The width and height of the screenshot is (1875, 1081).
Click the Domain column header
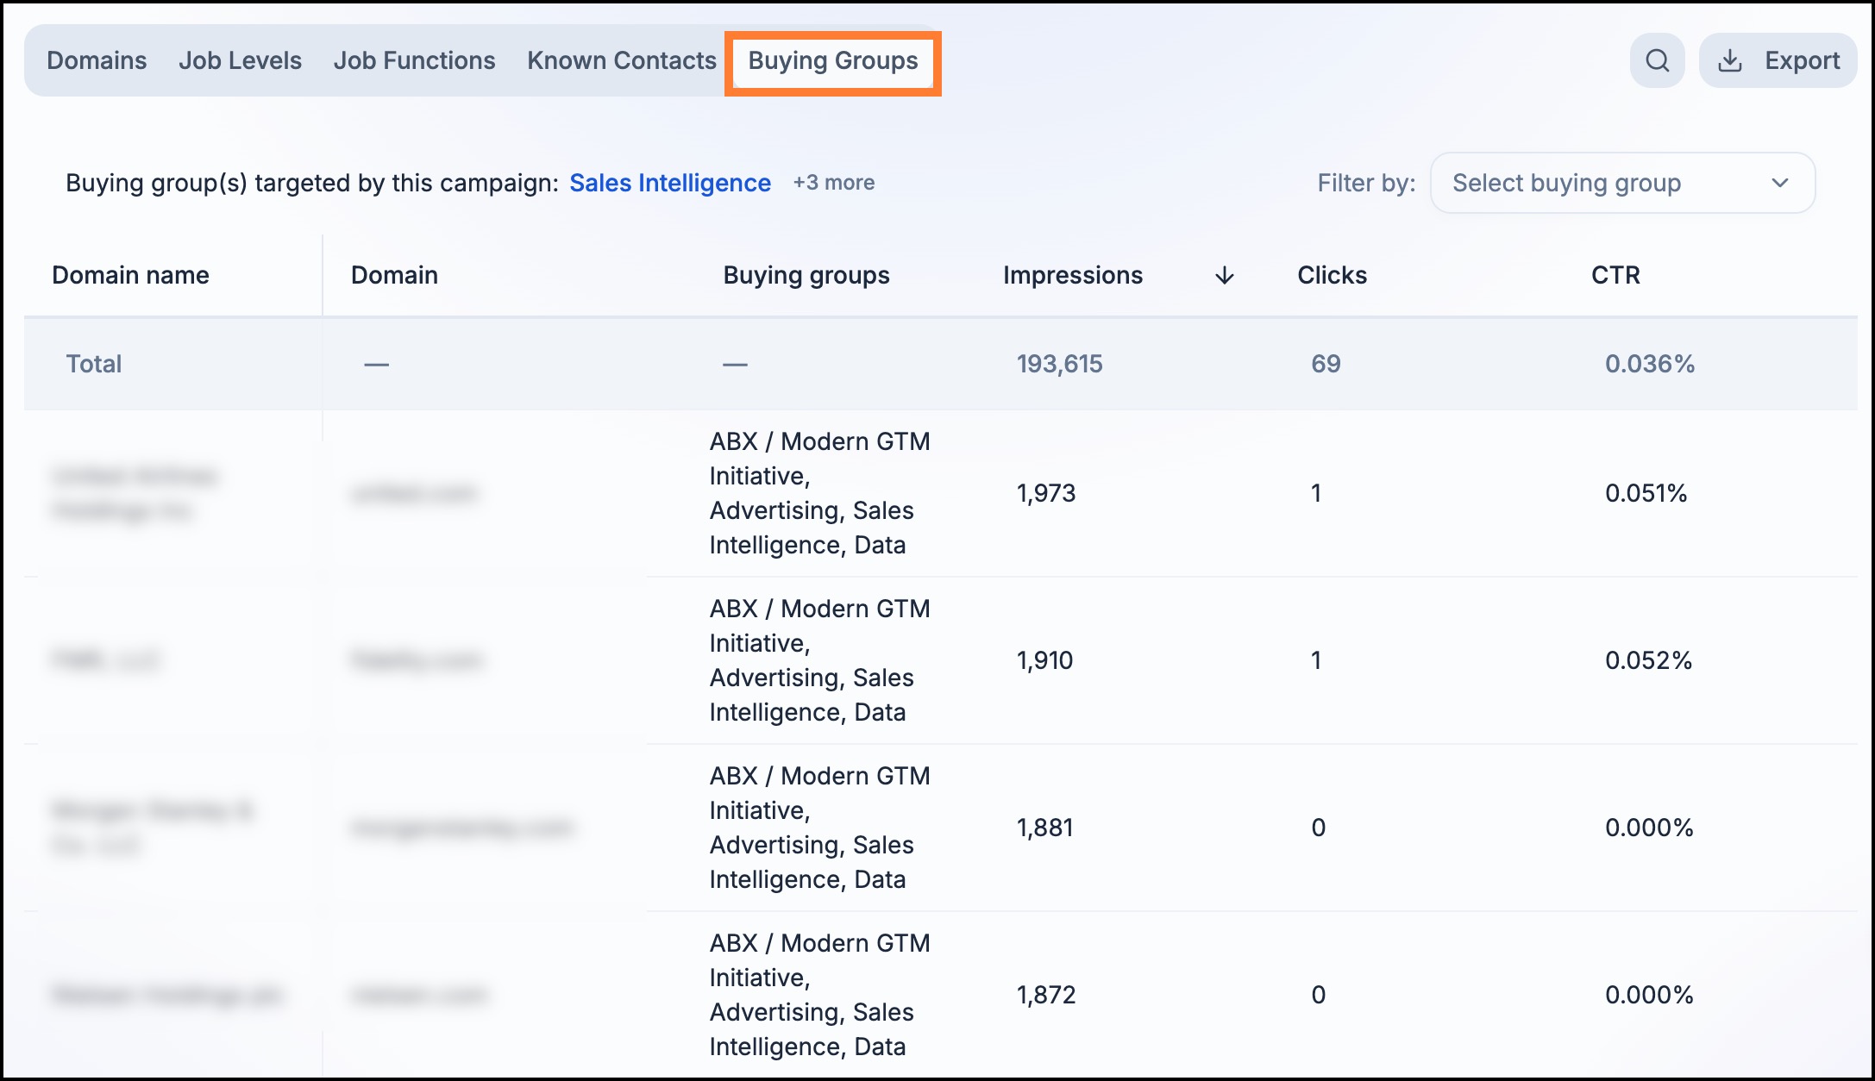[394, 275]
